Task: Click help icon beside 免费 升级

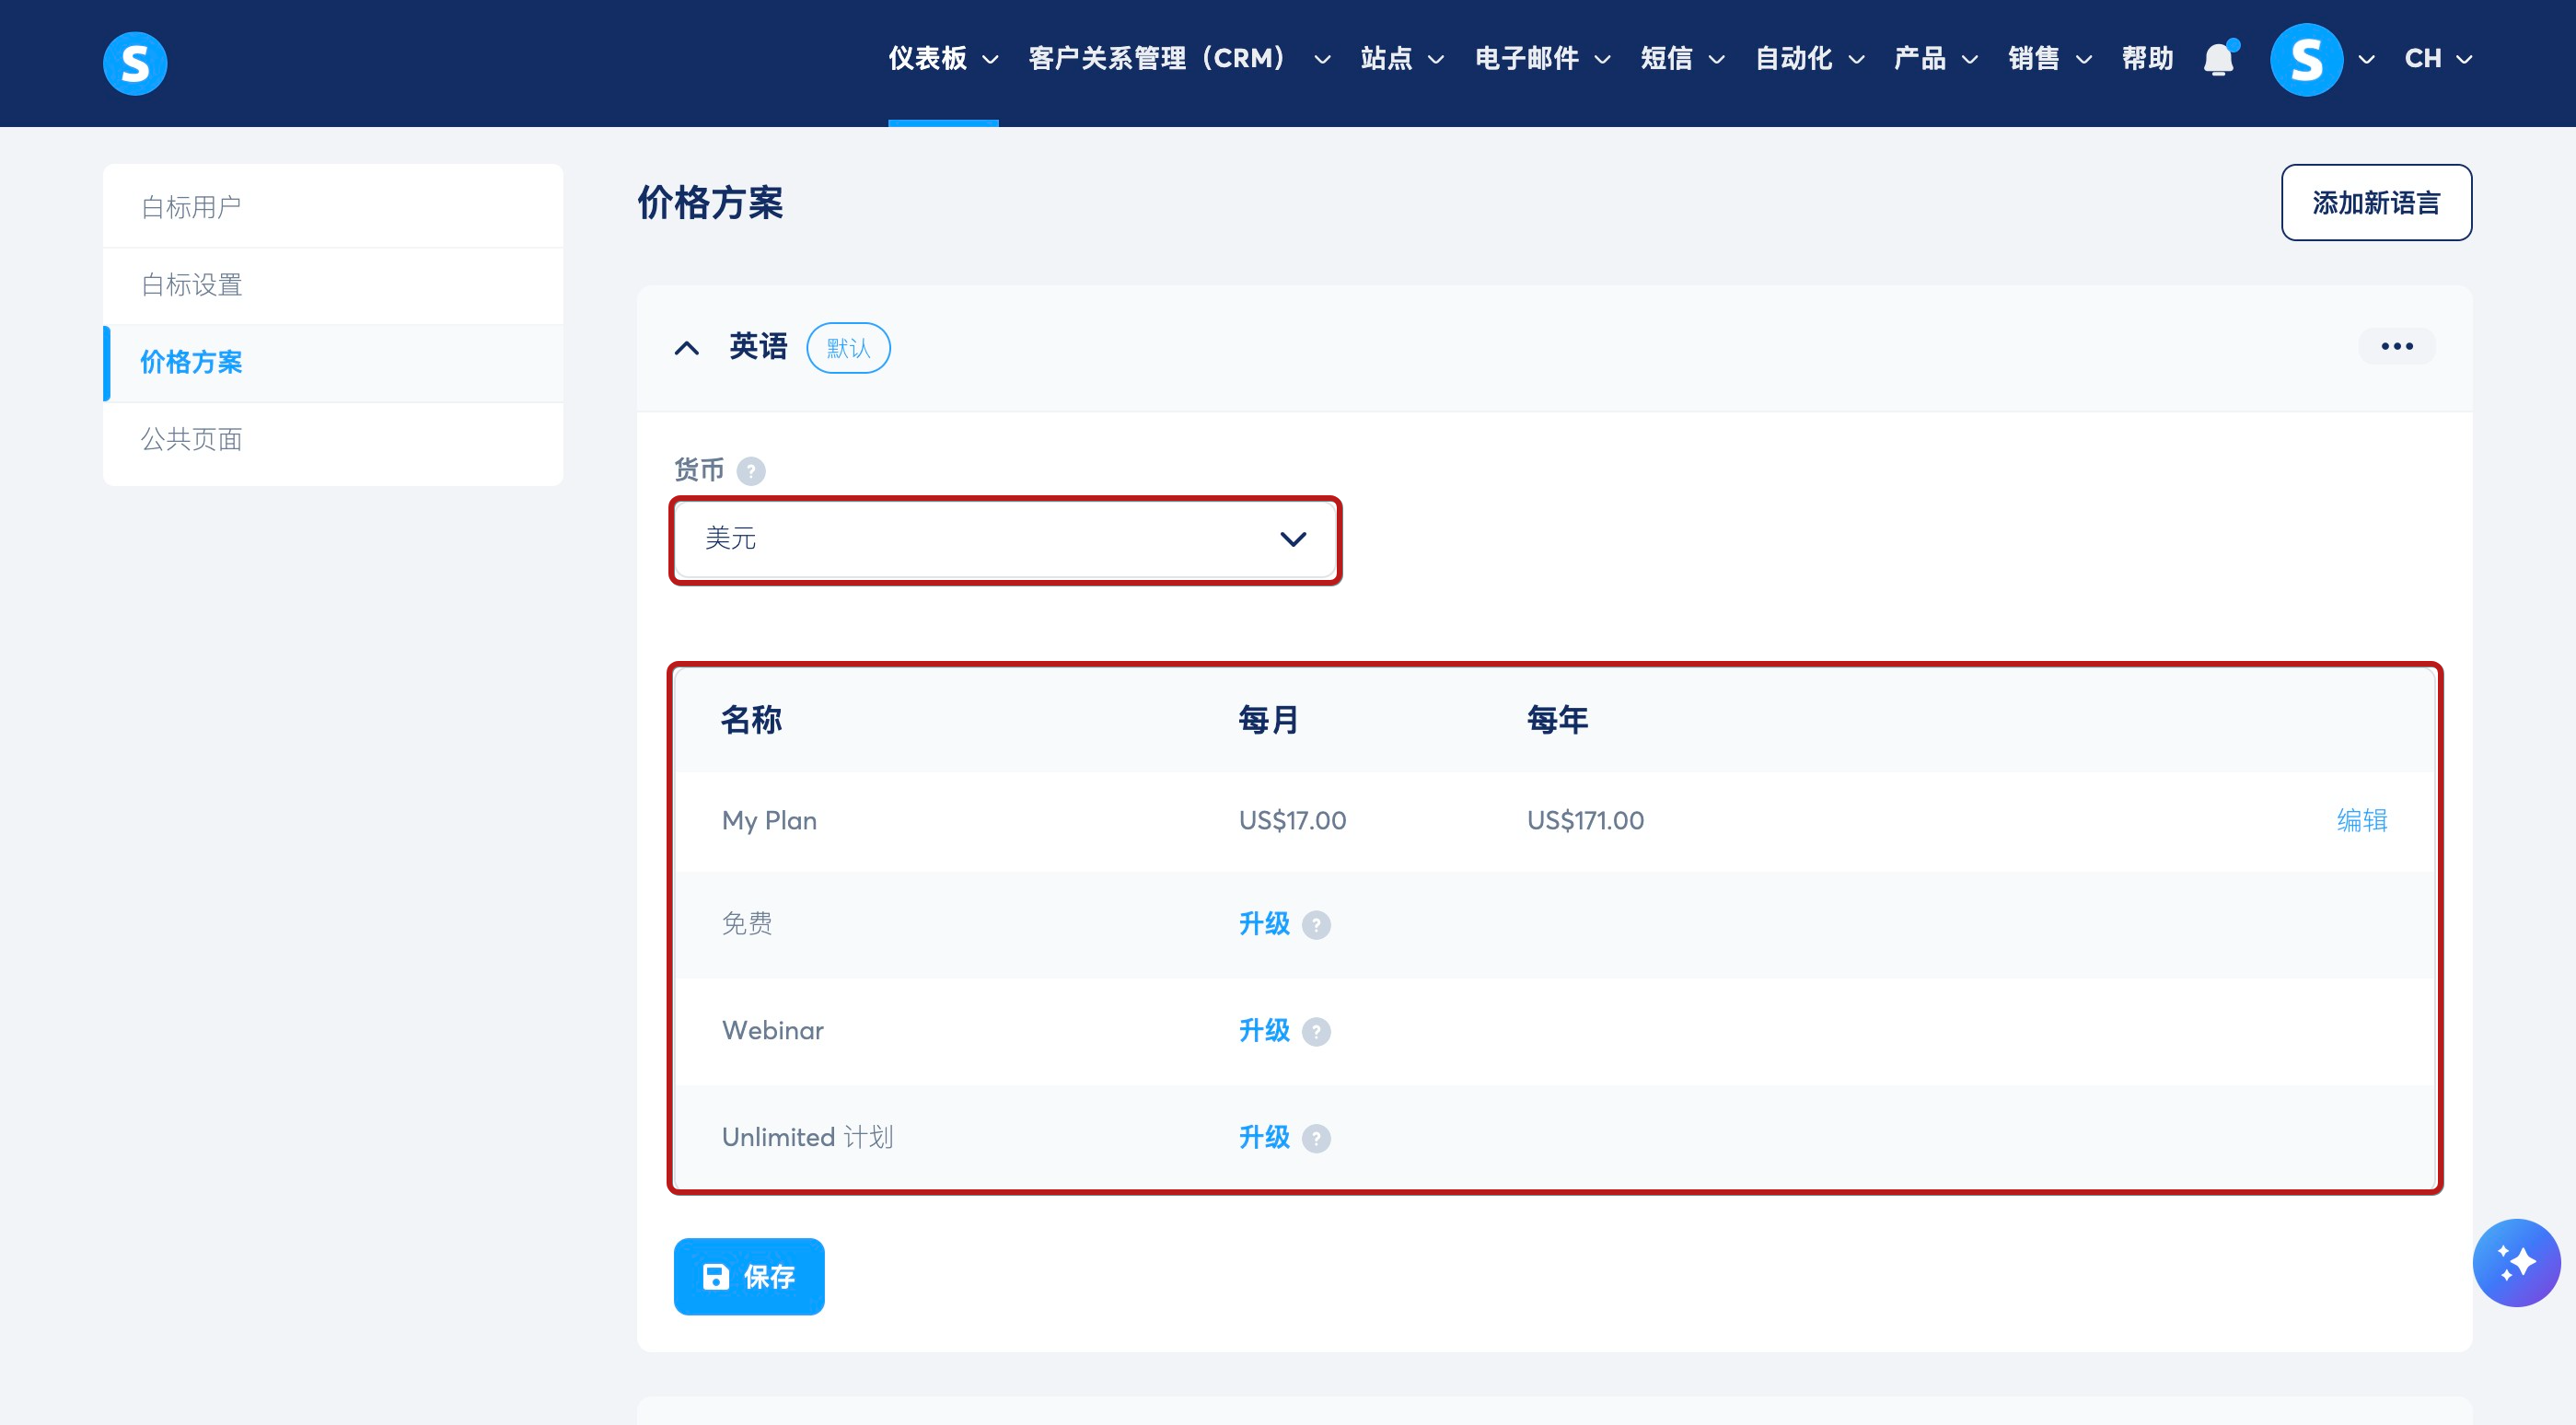Action: point(1316,925)
